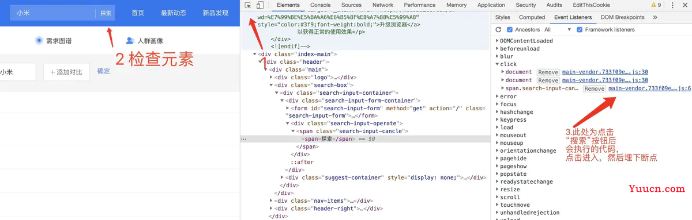The width and height of the screenshot is (692, 220).
Task: Expand the search-input-form element node
Action: pyautogui.click(x=288, y=108)
